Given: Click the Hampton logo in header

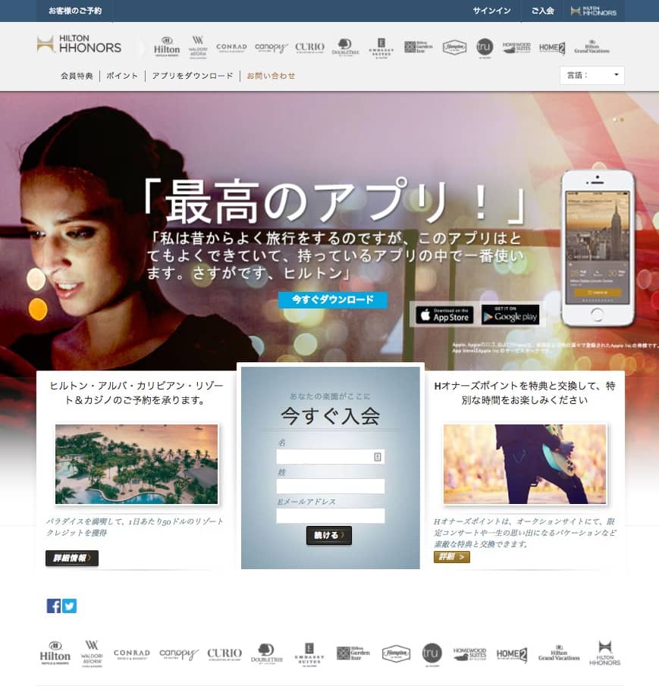Looking at the screenshot, I should pos(454,47).
